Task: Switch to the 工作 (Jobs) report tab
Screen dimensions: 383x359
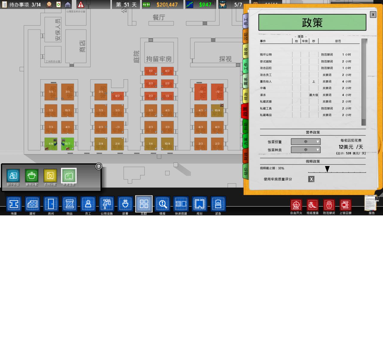Action: [246, 66]
